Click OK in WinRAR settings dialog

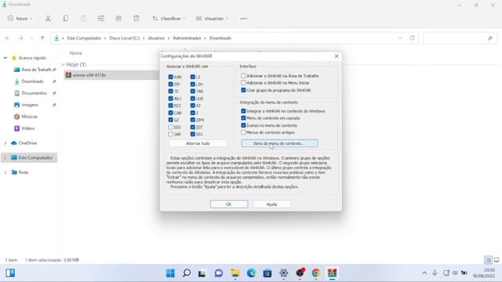[x=229, y=204]
